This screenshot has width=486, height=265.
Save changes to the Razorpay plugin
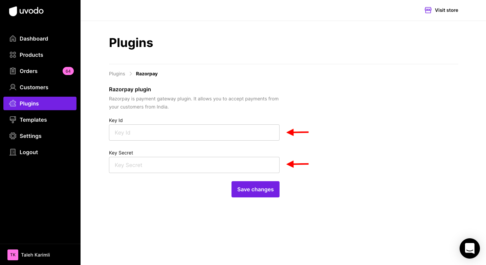(x=256, y=189)
